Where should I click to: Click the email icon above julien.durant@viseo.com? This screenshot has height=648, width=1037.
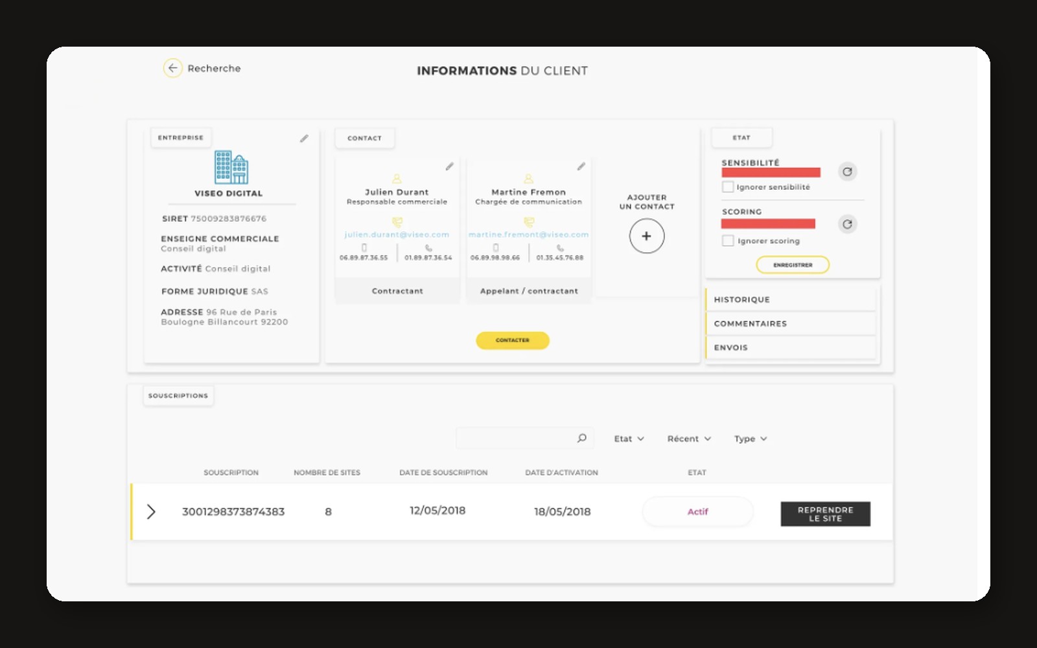(x=397, y=222)
